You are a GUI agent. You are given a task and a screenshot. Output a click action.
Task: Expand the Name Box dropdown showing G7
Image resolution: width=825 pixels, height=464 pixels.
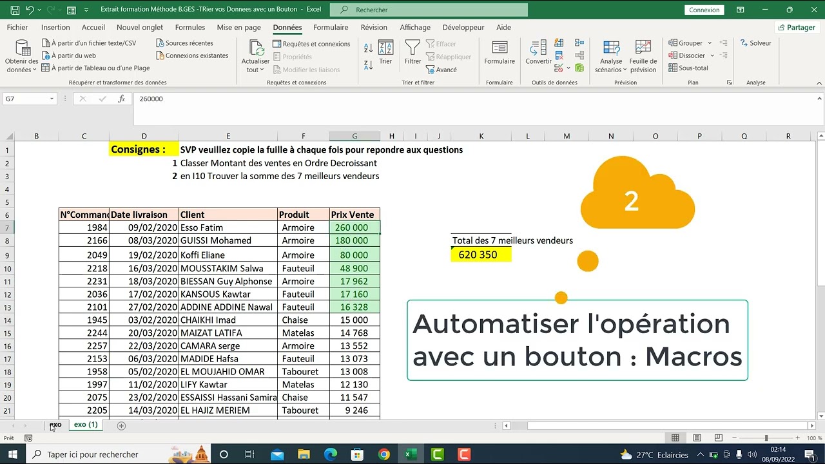pos(52,99)
